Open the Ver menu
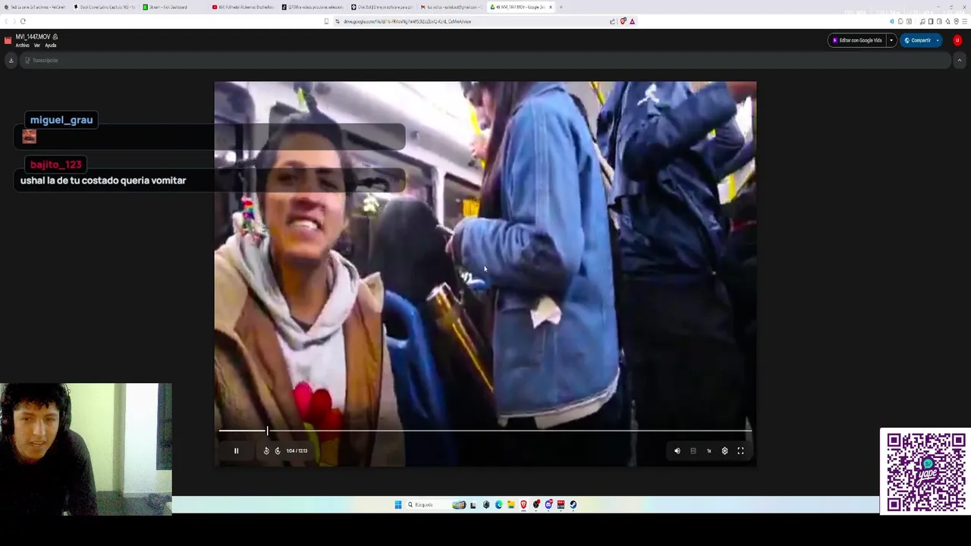 click(36, 45)
